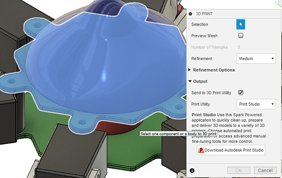
Task: Click the '3D PRINT' dialog title
Action: click(204, 14)
